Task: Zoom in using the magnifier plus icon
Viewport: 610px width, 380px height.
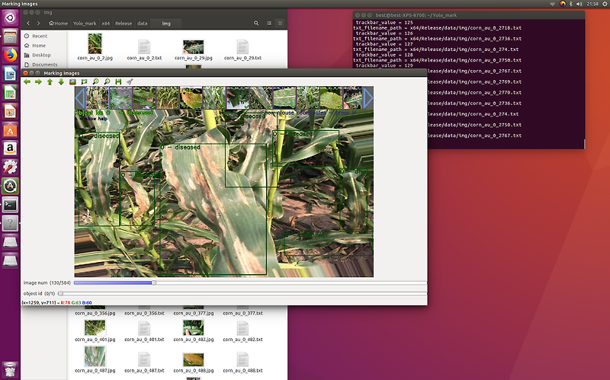Action: point(95,81)
